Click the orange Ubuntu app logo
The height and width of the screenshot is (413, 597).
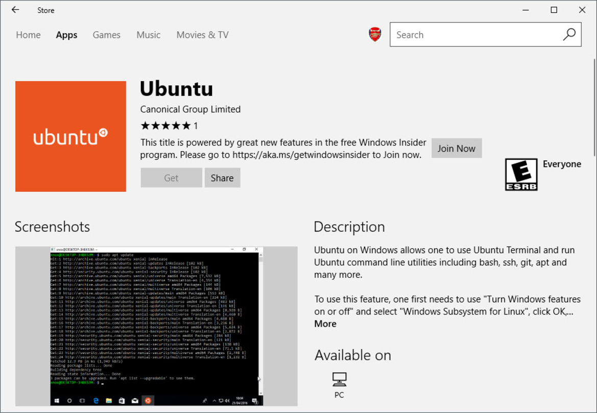[x=70, y=136]
